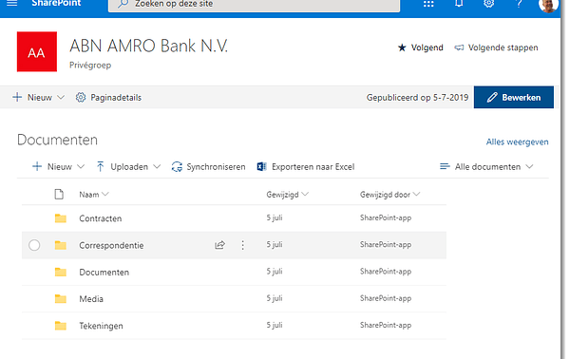570x359 pixels.
Task: Click the Zoeken op deze site field
Action: point(254,5)
